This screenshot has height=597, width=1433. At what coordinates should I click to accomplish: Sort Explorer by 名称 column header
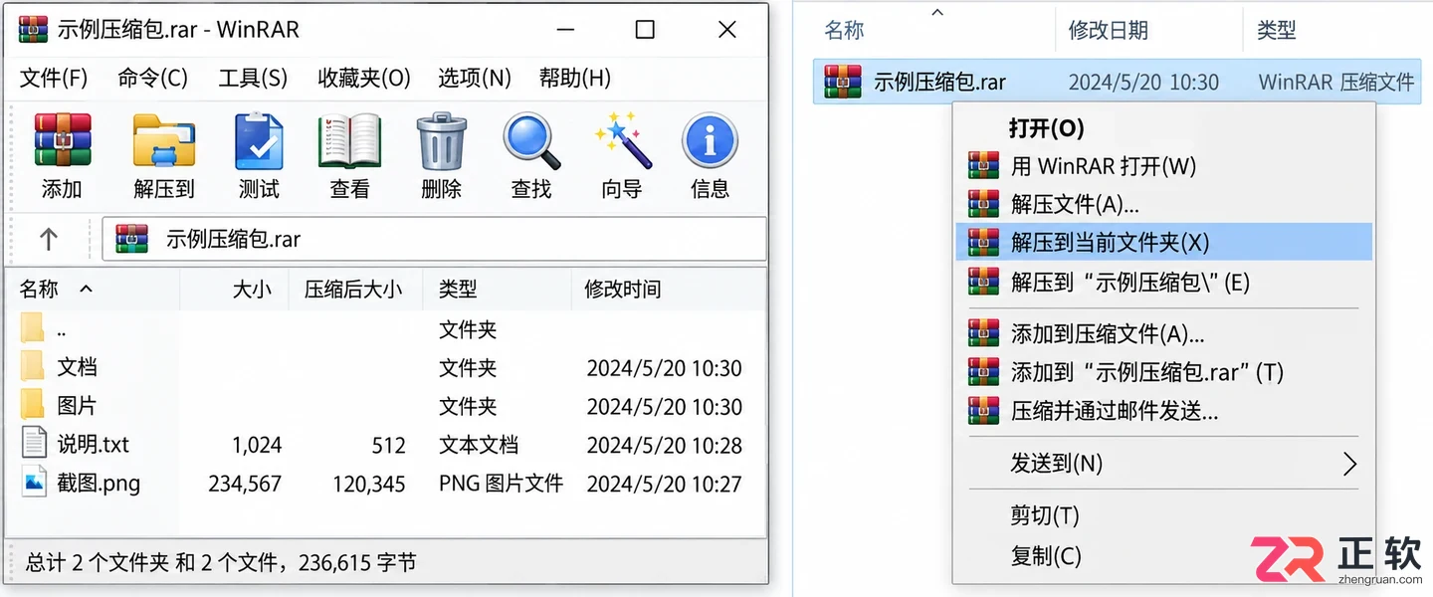(844, 30)
